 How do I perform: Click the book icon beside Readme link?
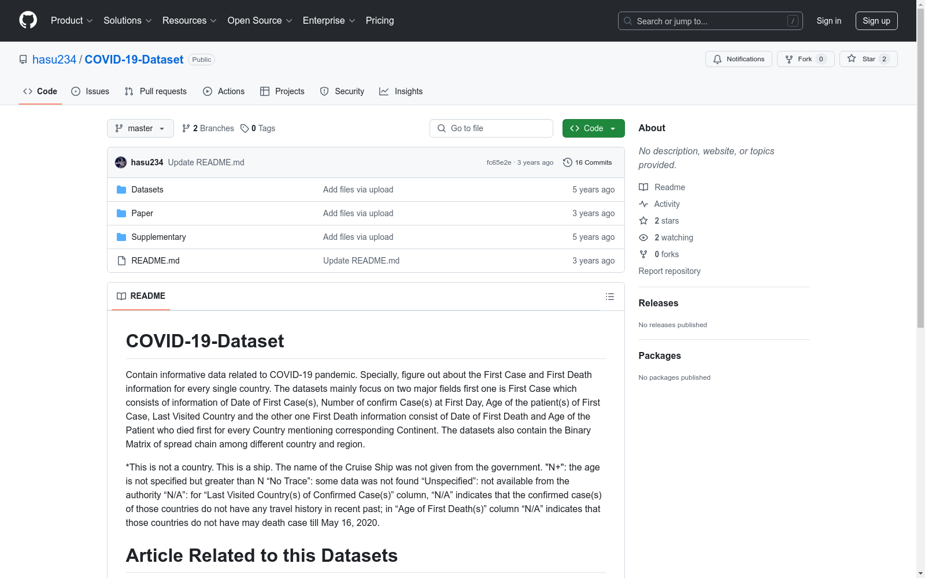coord(643,187)
